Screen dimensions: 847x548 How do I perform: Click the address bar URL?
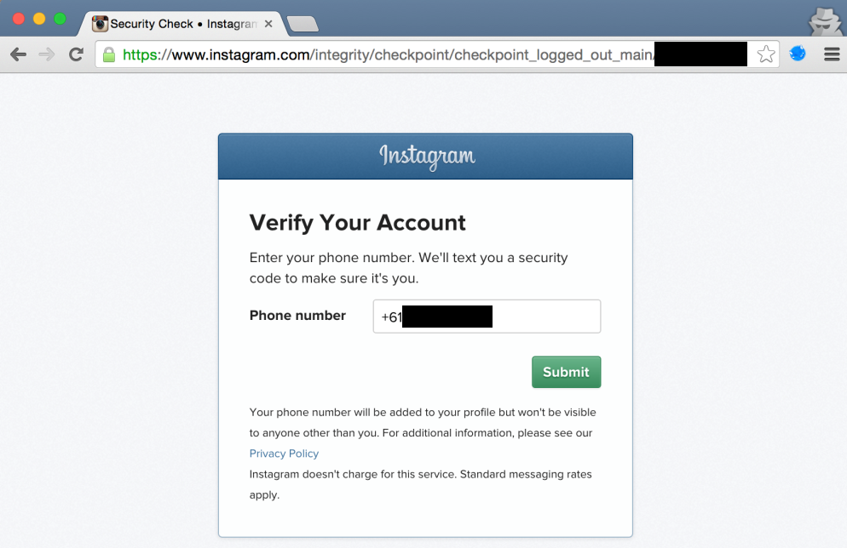coord(388,54)
